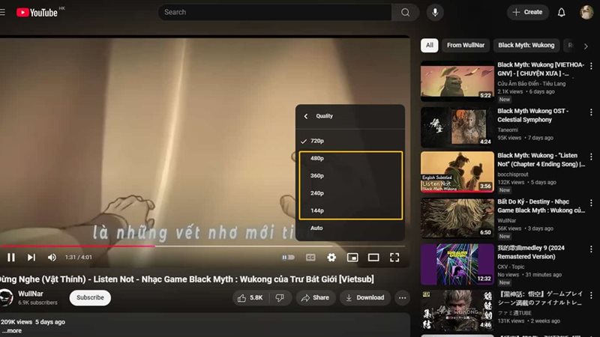Viewport: 600px width, 337px height.
Task: Click the bocchisprout channel name
Action: [x=513, y=174]
